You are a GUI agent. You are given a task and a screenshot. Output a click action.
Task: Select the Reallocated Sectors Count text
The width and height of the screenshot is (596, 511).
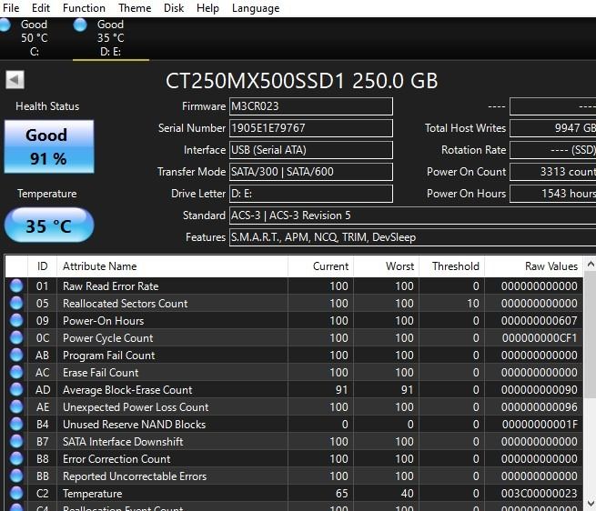click(126, 304)
